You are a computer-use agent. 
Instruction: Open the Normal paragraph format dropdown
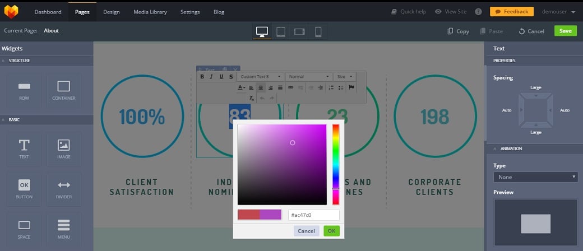(309, 77)
